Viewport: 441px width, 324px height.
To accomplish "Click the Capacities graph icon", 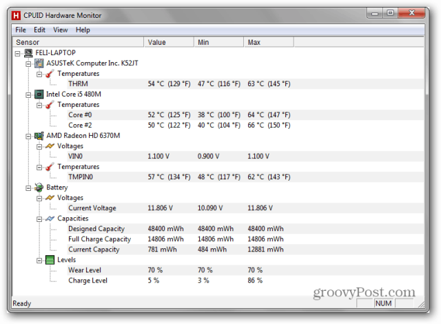I will [50, 219].
